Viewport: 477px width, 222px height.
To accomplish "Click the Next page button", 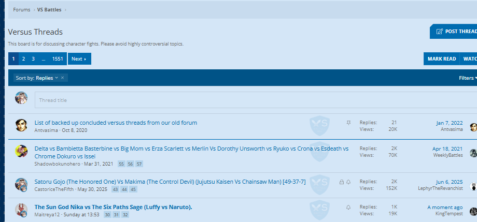I will (x=79, y=59).
